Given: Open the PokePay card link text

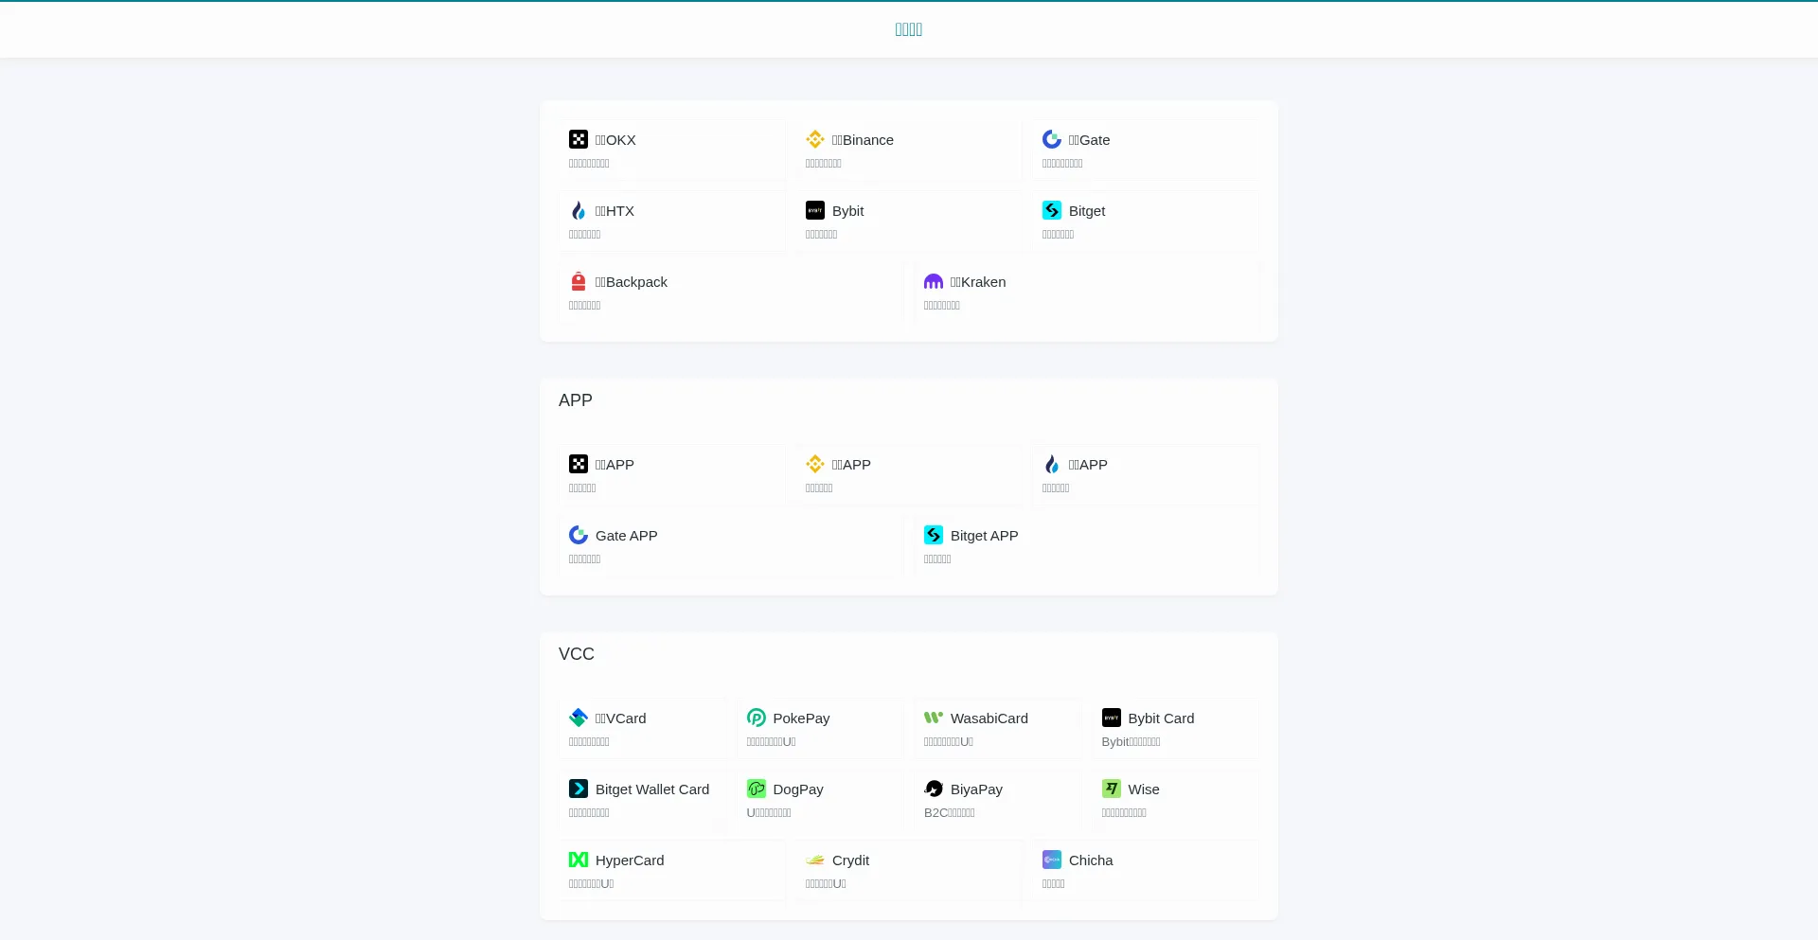Looking at the screenshot, I should pyautogui.click(x=801, y=718).
